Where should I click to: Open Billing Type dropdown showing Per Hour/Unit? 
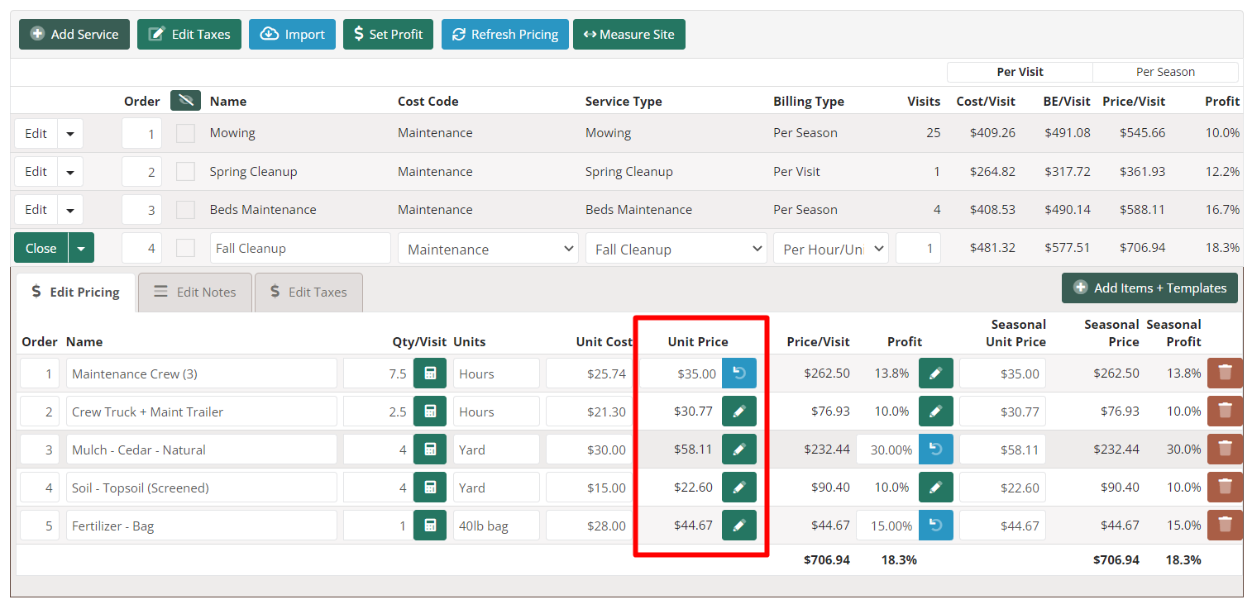coord(831,248)
